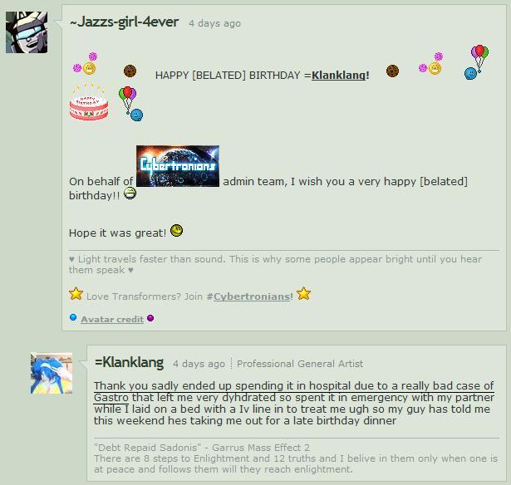Image resolution: width=511 pixels, height=485 pixels.
Task: Click the blue bullet beside Avatar credit
Action: click(73, 317)
